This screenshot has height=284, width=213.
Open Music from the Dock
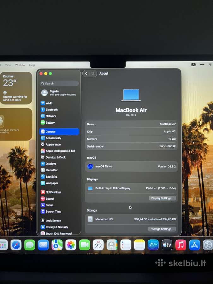click(180, 245)
